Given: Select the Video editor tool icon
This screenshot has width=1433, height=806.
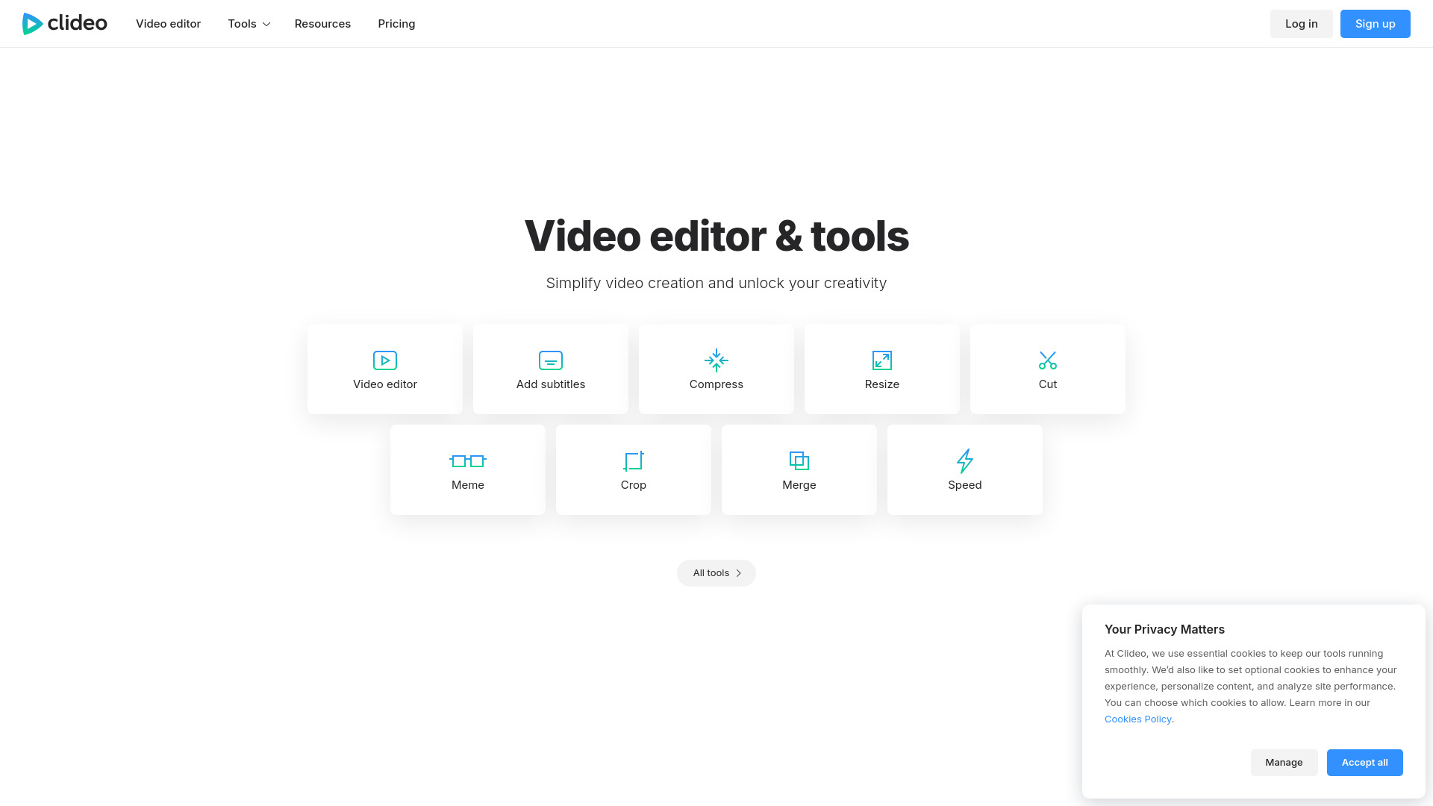Looking at the screenshot, I should coord(384,360).
